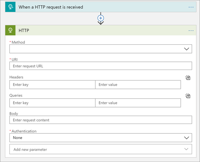The width and height of the screenshot is (200, 162).
Task: Open the HTTP request trigger ellipsis menu
Action: pyautogui.click(x=191, y=7)
